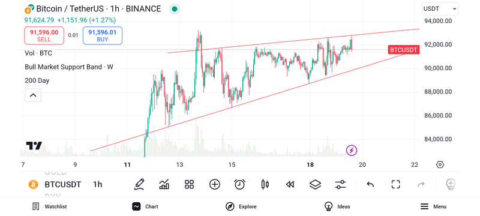
Task: Enter fullscreen chart mode
Action: [x=396, y=184]
